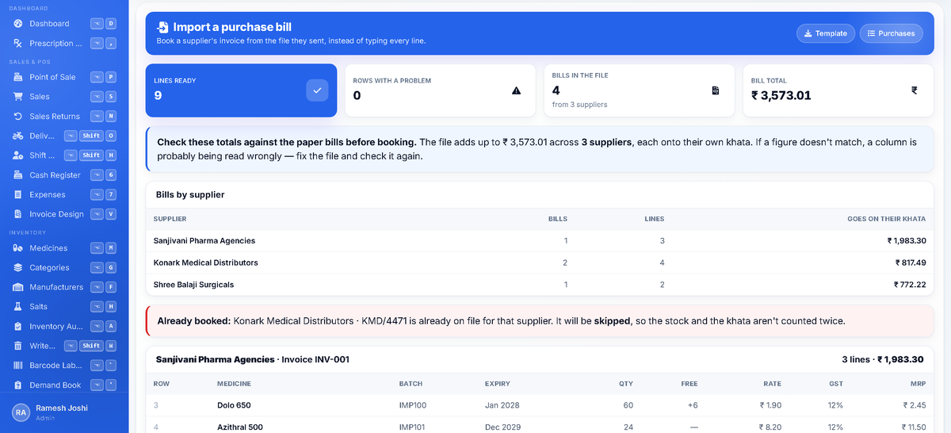Click the import icon beside page title
951x433 pixels.
point(162,27)
